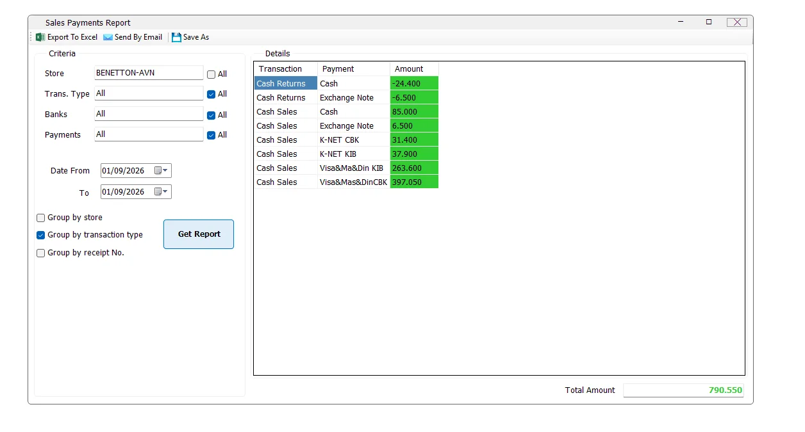This screenshot has width=805, height=432.
Task: Sort by the Payment column header
Action: (x=354, y=69)
